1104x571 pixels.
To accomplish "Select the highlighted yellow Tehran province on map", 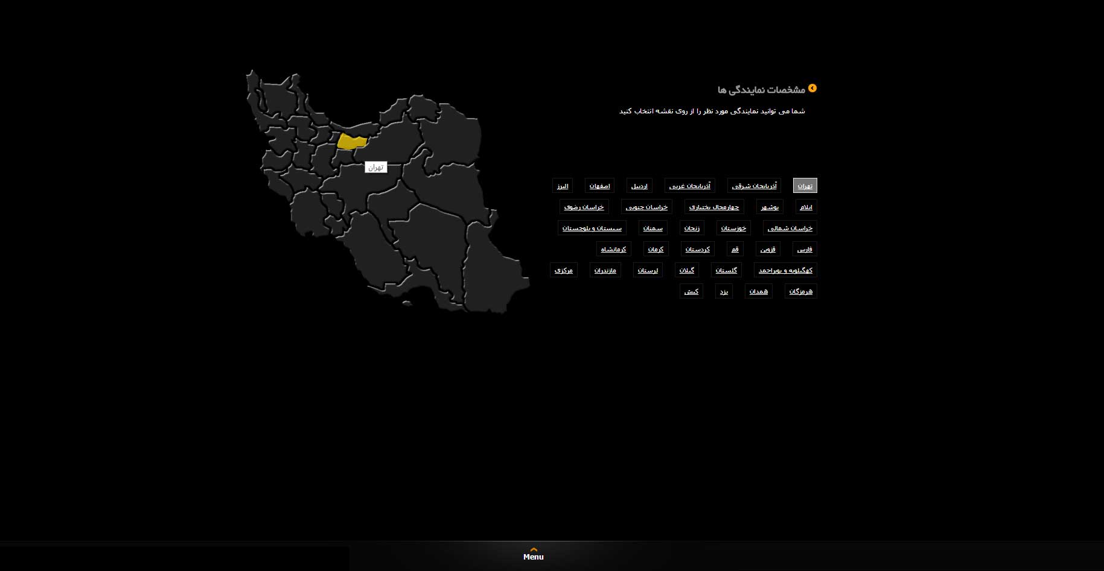I will click(351, 141).
